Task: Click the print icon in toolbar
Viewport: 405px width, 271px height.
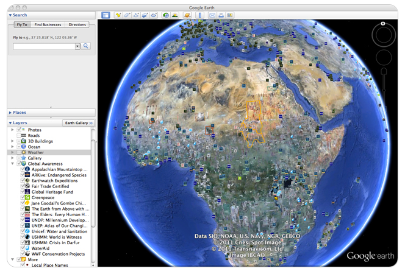Action: (x=221, y=15)
